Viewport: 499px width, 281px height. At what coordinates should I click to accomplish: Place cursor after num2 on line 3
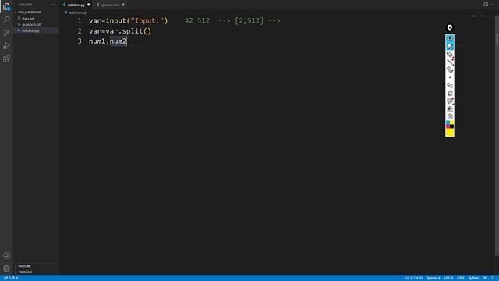[127, 41]
